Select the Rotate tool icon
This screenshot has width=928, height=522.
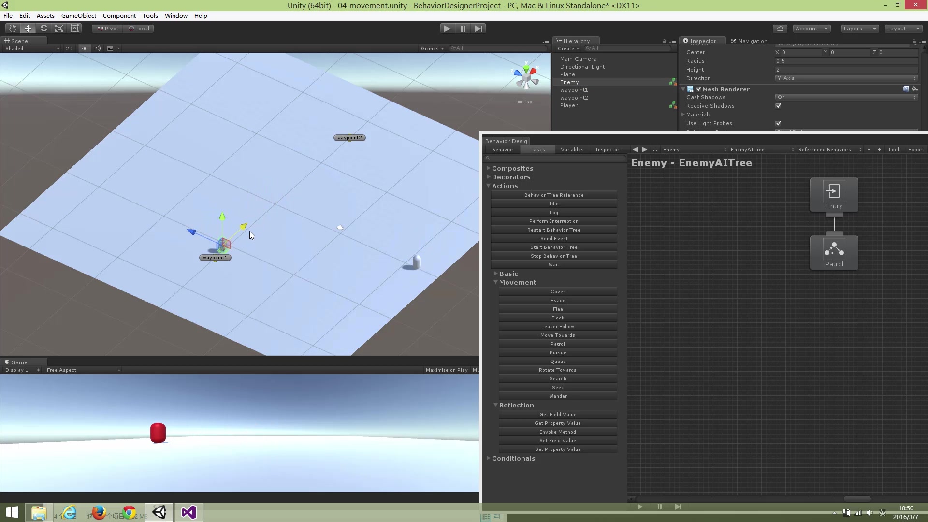pos(43,29)
